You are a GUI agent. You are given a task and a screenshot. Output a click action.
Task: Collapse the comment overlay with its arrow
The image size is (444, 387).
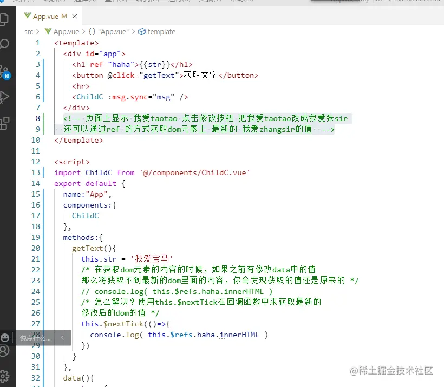click(63, 337)
